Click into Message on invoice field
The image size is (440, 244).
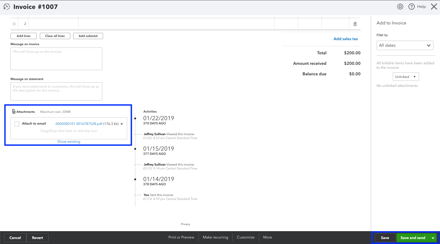[x=56, y=59]
